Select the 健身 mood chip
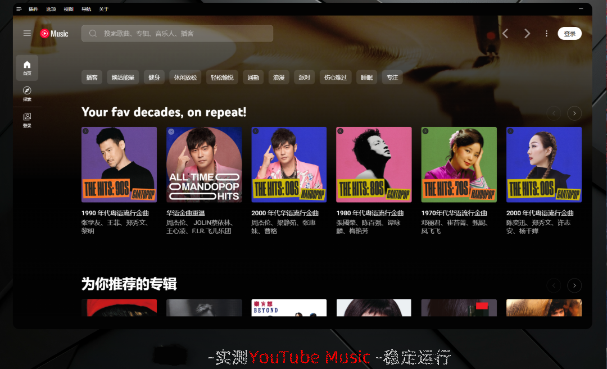The height and width of the screenshot is (369, 607). (154, 78)
